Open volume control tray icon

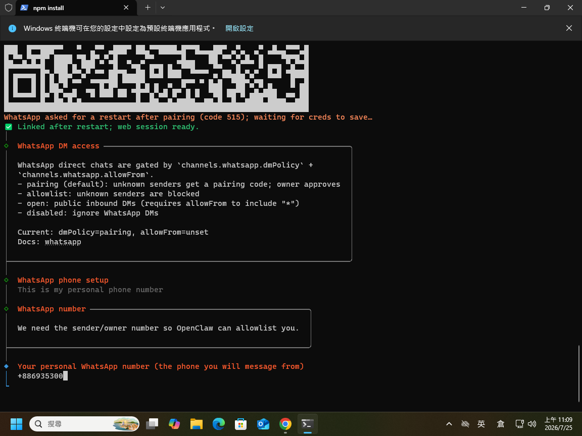[x=532, y=424]
